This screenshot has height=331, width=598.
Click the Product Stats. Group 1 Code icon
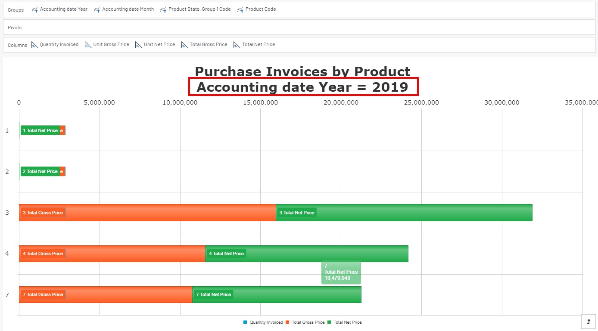[163, 9]
